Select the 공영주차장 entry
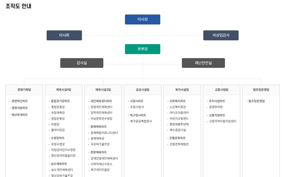The height and width of the screenshot is (177, 283). pyautogui.click(x=216, y=107)
